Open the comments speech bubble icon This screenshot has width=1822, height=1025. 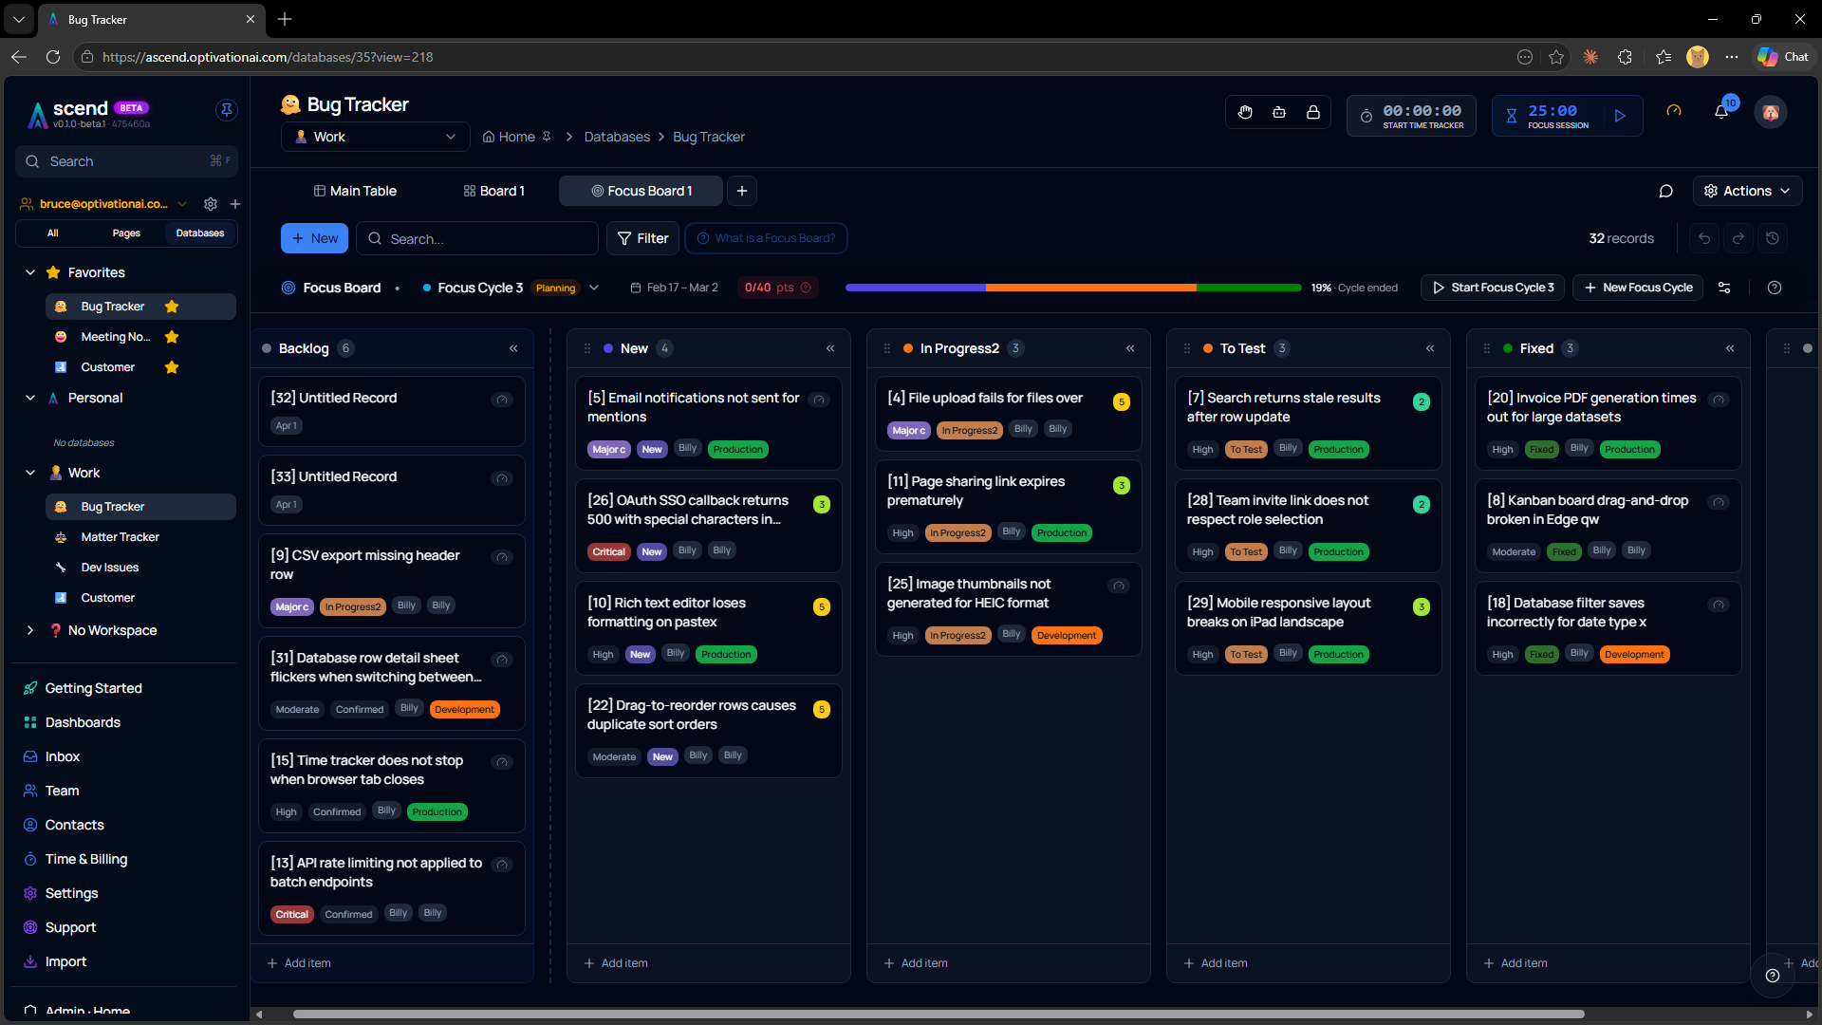pyautogui.click(x=1665, y=191)
